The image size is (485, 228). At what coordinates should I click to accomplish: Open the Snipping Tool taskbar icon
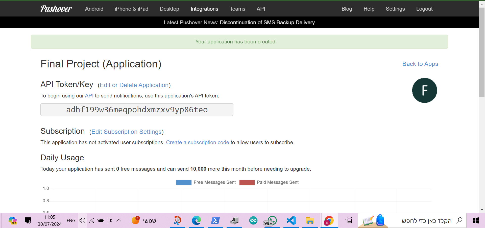177,220
